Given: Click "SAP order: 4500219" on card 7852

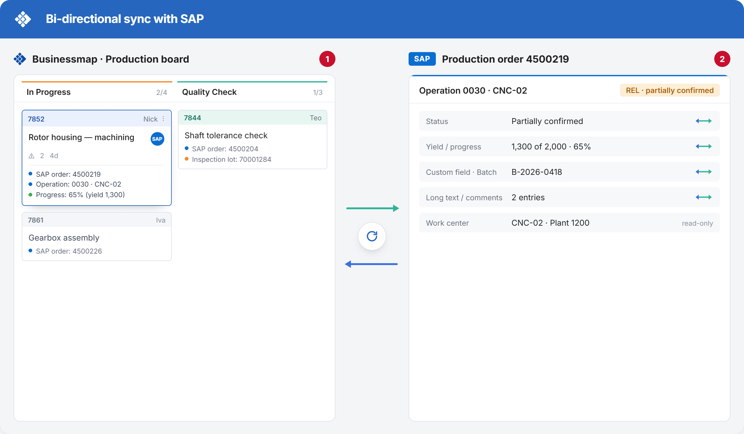Looking at the screenshot, I should 68,174.
